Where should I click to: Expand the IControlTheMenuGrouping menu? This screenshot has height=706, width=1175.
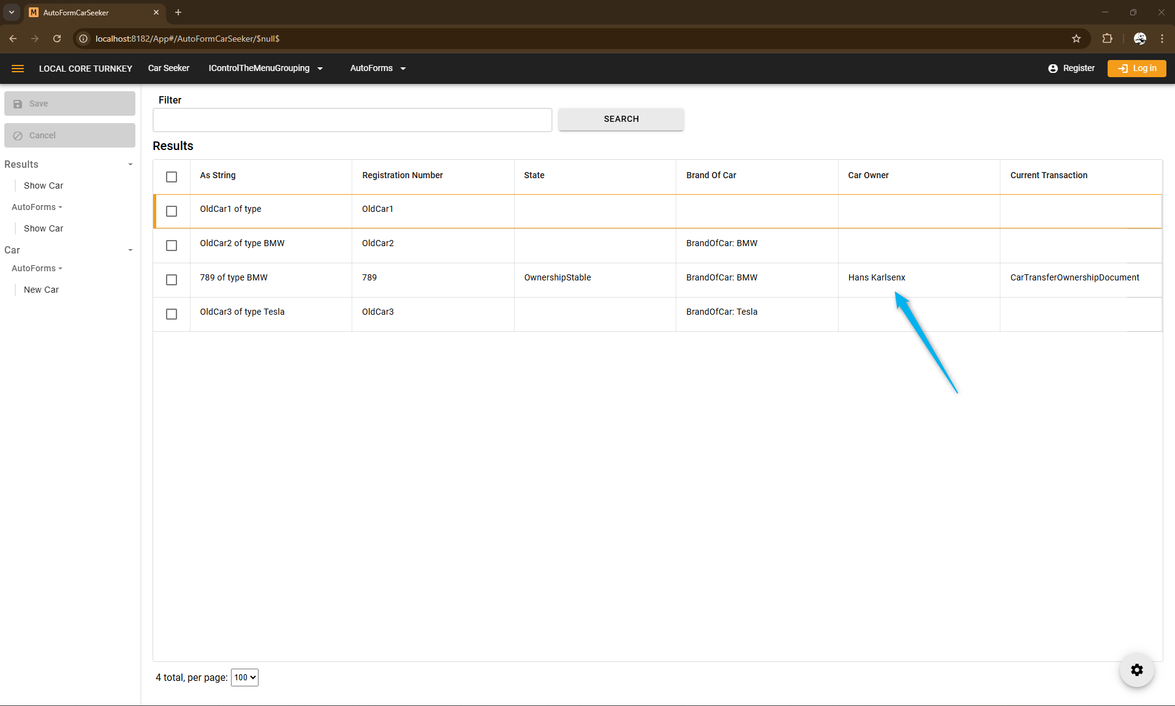click(x=265, y=69)
